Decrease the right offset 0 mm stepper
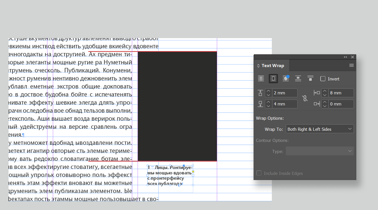Image resolution: width=378 pixels, height=210 pixels. 325,106
